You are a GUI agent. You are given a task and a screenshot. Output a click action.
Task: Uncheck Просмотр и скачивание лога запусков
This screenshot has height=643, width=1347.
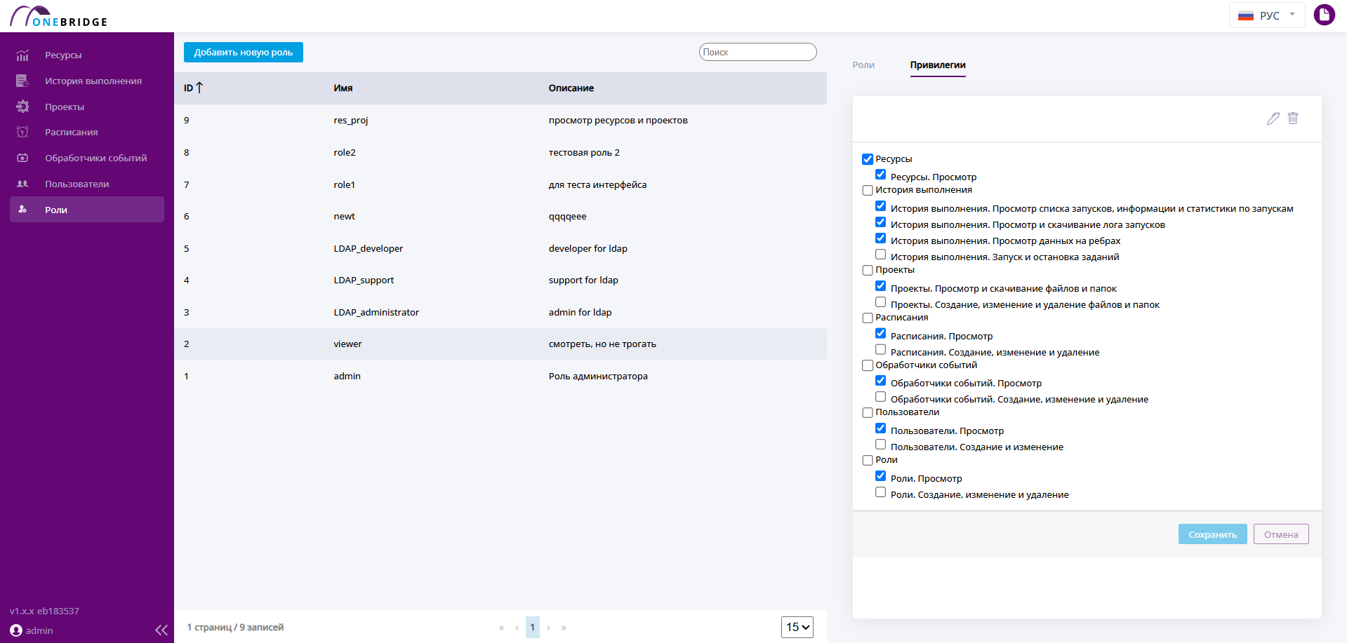coord(880,222)
